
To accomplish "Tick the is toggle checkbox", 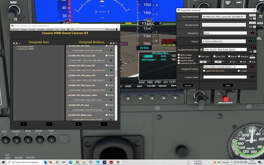I will [239, 71].
